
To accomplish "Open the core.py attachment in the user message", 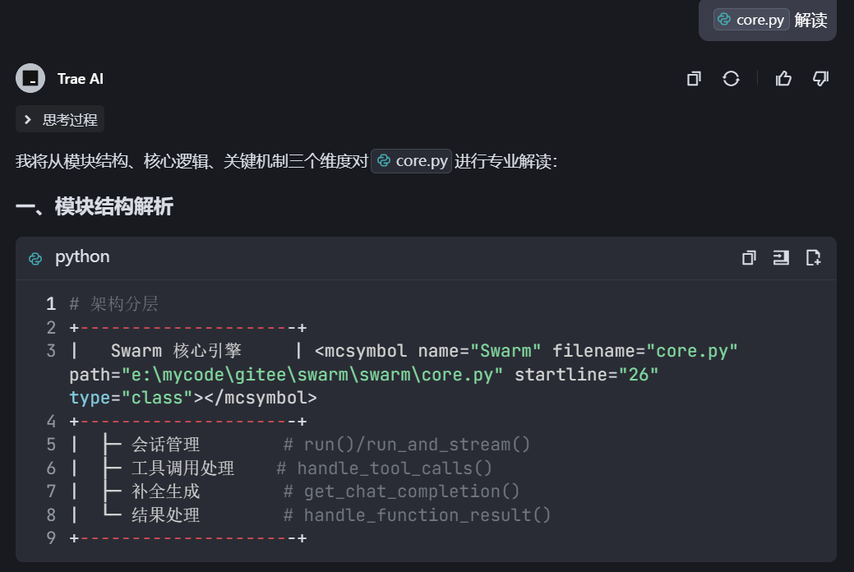I will pos(750,19).
